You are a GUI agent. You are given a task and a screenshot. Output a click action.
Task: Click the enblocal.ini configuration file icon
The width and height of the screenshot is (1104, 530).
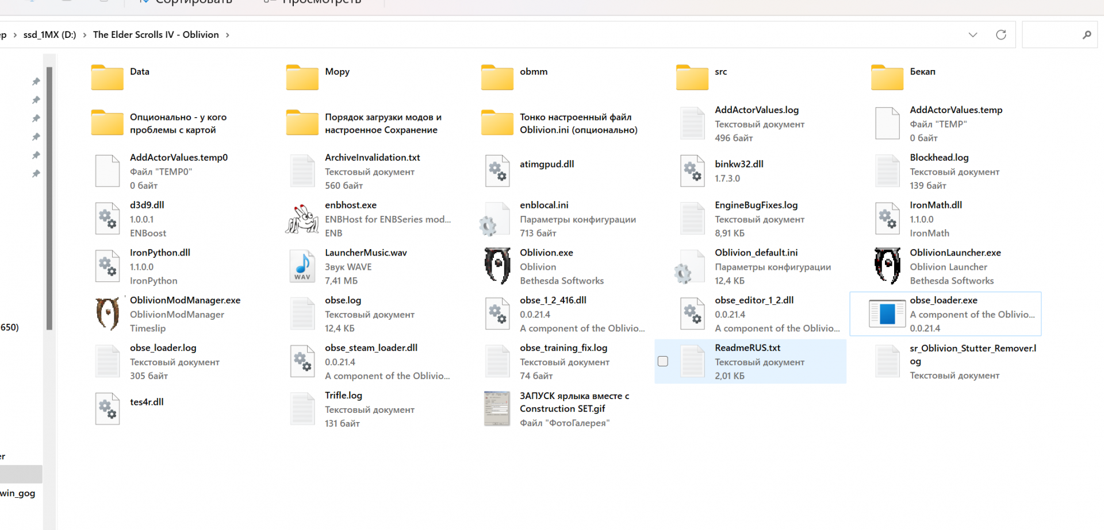pos(497,219)
